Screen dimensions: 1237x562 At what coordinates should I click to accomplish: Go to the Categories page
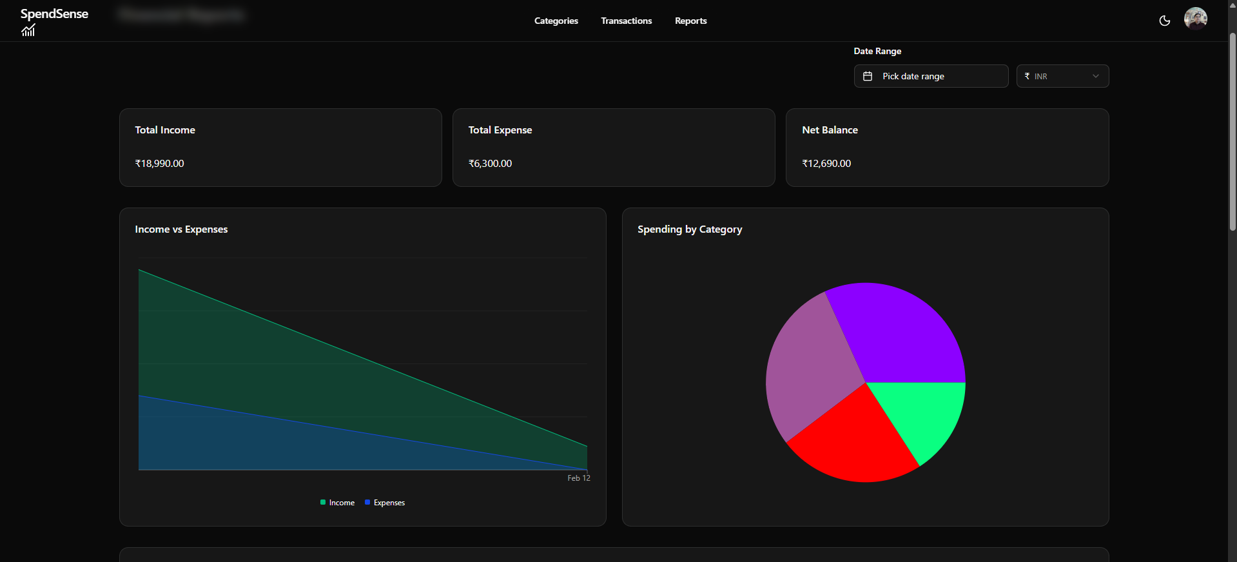[x=556, y=21]
